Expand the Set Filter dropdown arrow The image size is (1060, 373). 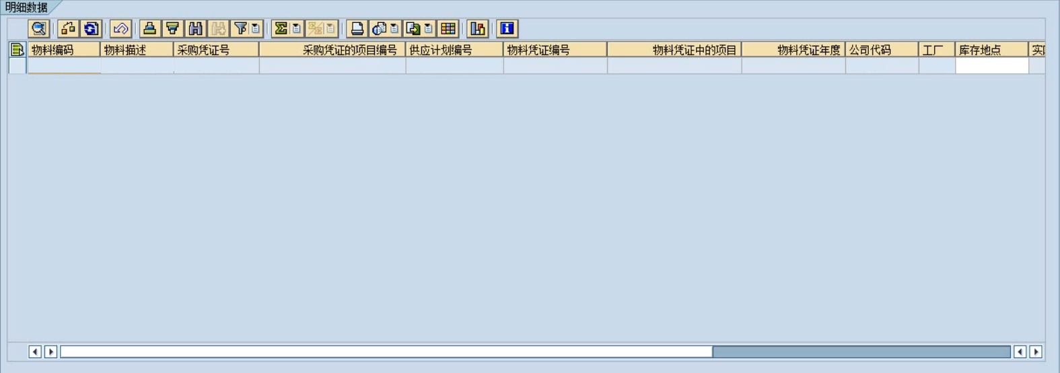[256, 29]
